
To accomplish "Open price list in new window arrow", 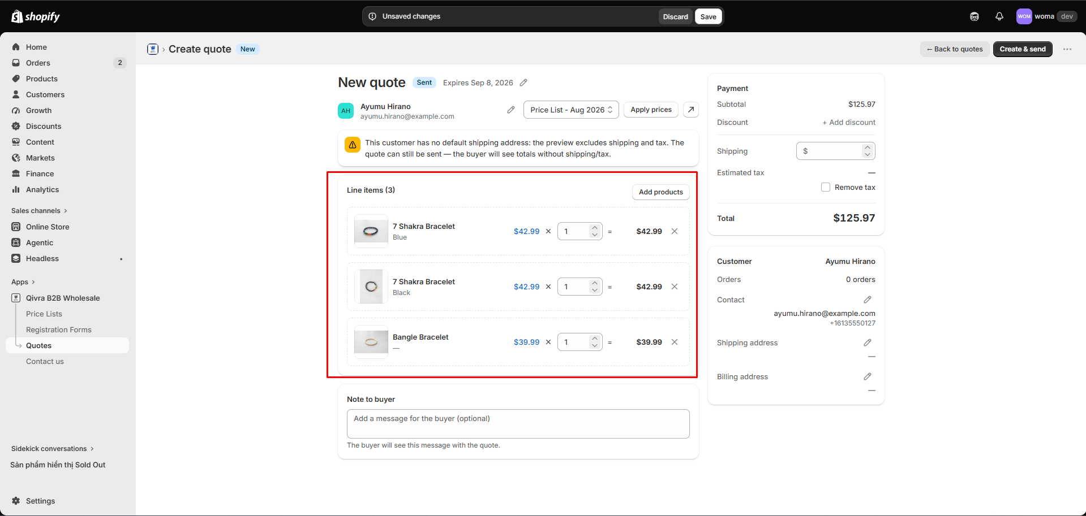I will click(691, 110).
